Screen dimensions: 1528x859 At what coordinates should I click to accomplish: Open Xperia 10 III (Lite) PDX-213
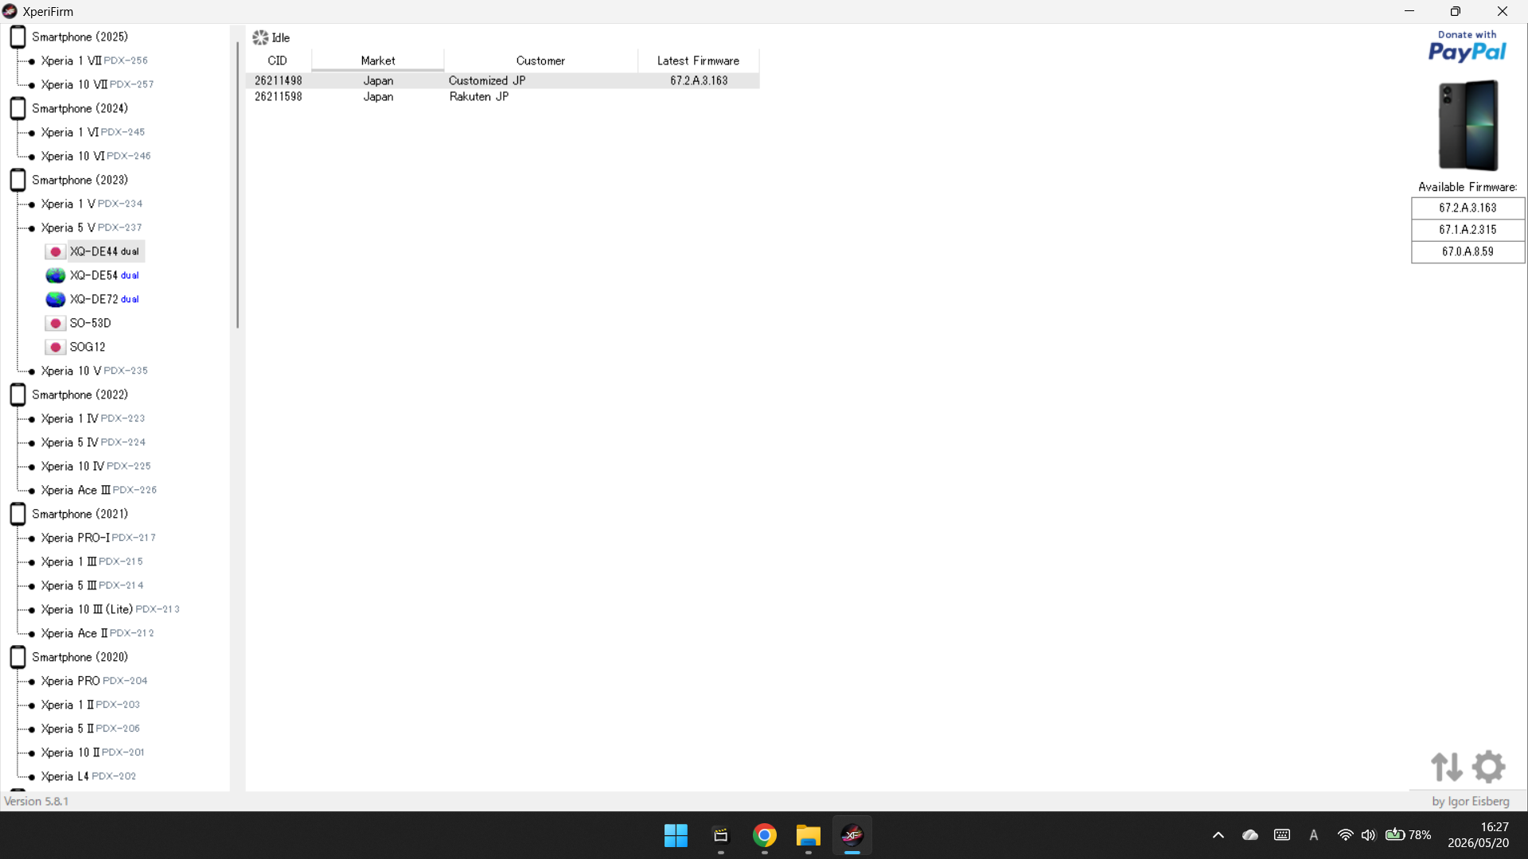[x=110, y=609]
